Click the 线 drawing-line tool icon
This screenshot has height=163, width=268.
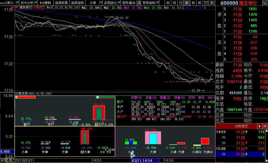(x=193, y=3)
